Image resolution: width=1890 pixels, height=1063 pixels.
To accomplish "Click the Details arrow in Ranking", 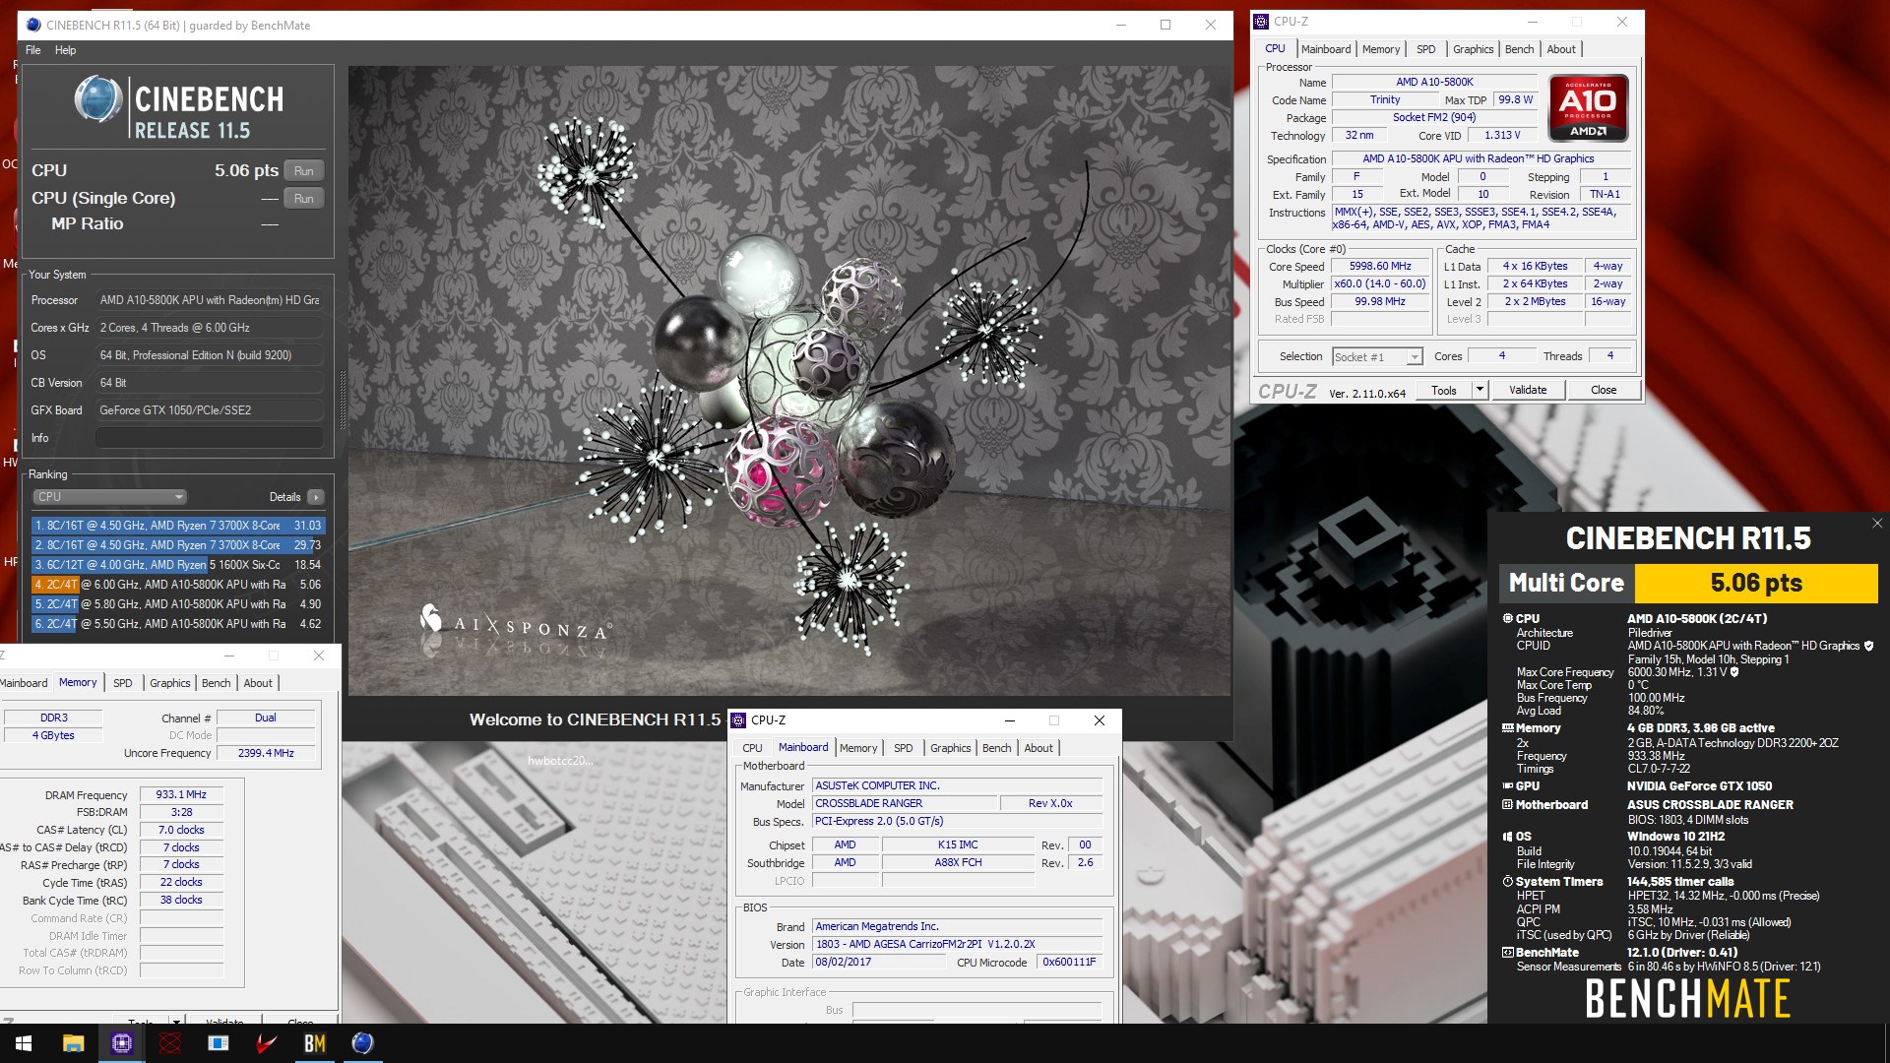I will pyautogui.click(x=316, y=497).
